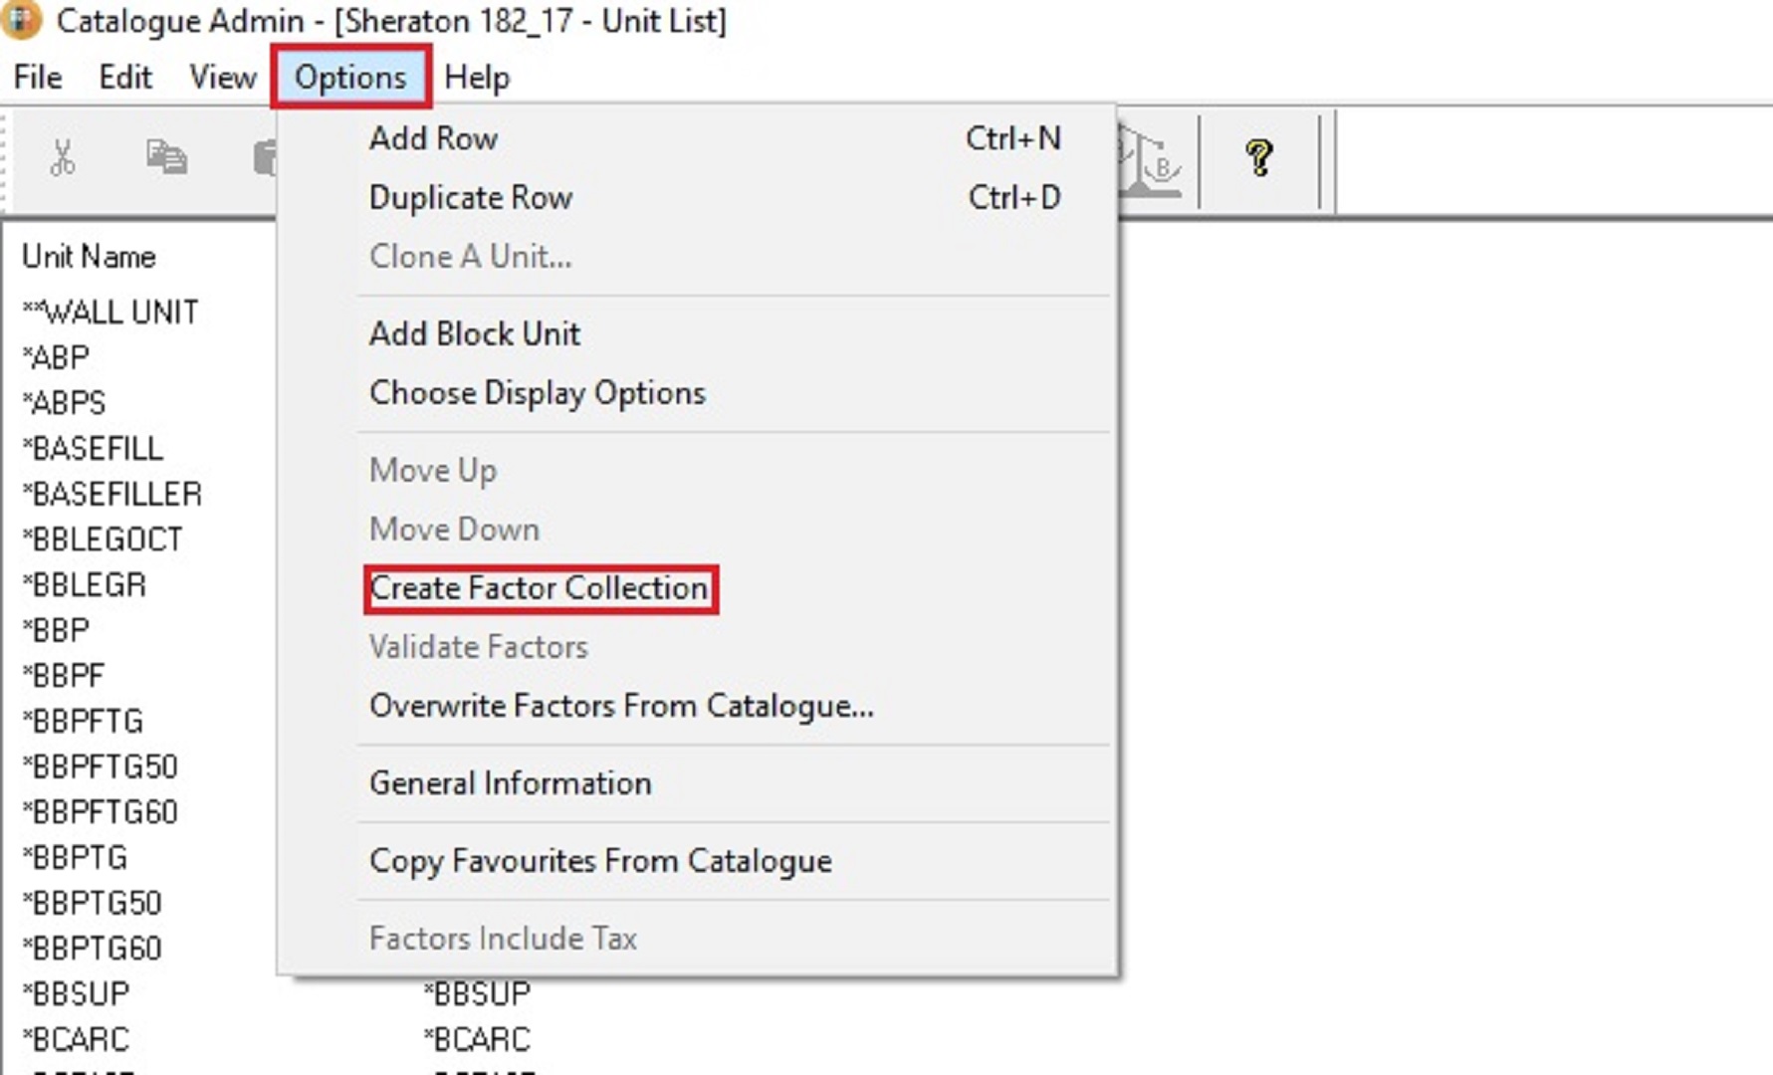This screenshot has width=1773, height=1075.
Task: Click *BBSUP in the second column
Action: click(478, 993)
